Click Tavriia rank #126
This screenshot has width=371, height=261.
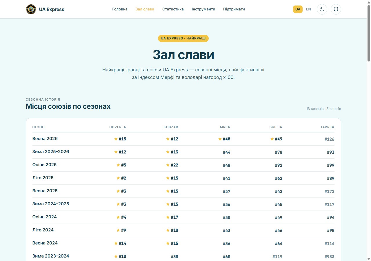pyautogui.click(x=329, y=139)
